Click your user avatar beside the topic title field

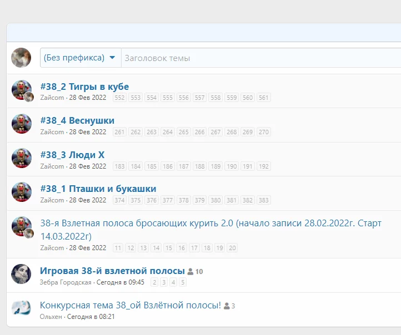tap(21, 58)
